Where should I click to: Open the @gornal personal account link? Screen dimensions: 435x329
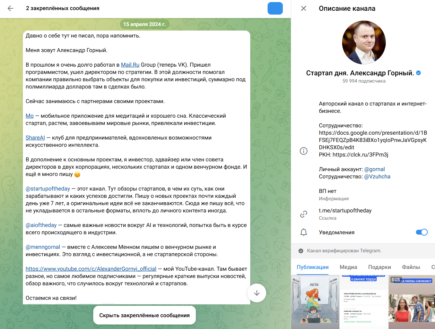[375, 169]
